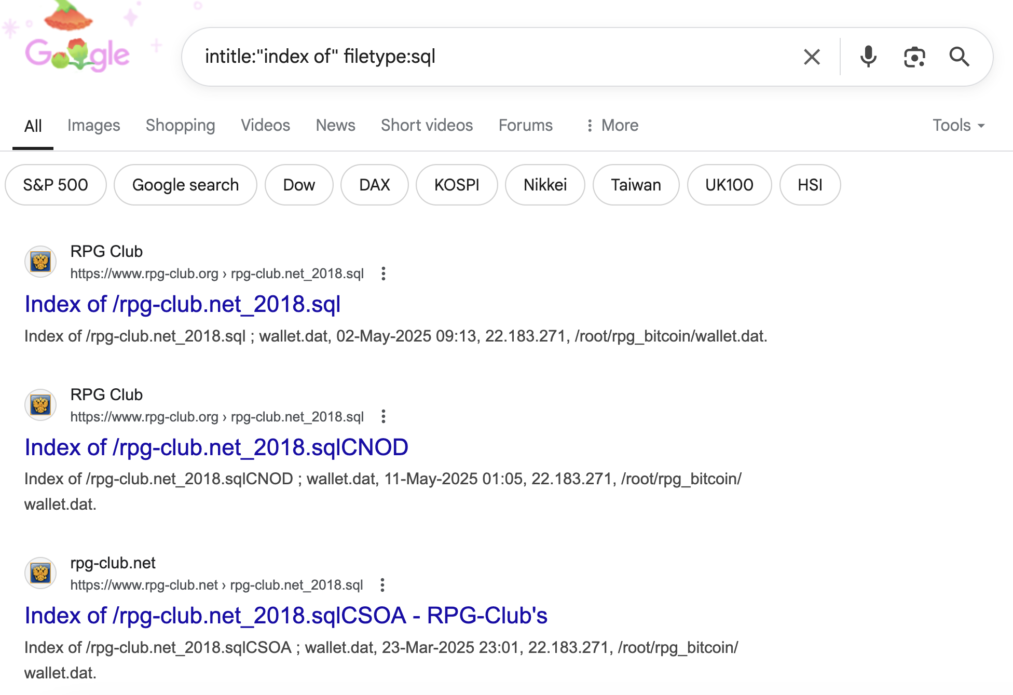Select the KOSPI chip
The image size is (1013, 695).
pyautogui.click(x=457, y=185)
